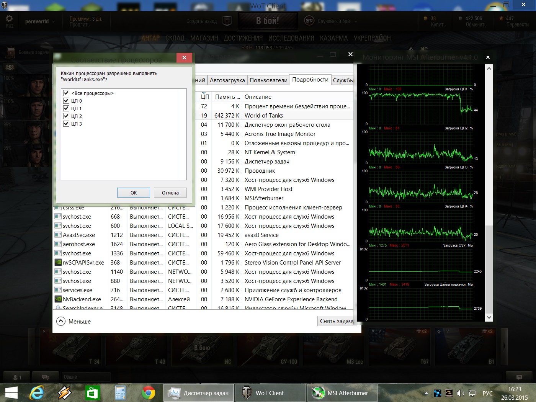
Task: Launch Internet Explorer from the taskbar
Action: coord(37,393)
